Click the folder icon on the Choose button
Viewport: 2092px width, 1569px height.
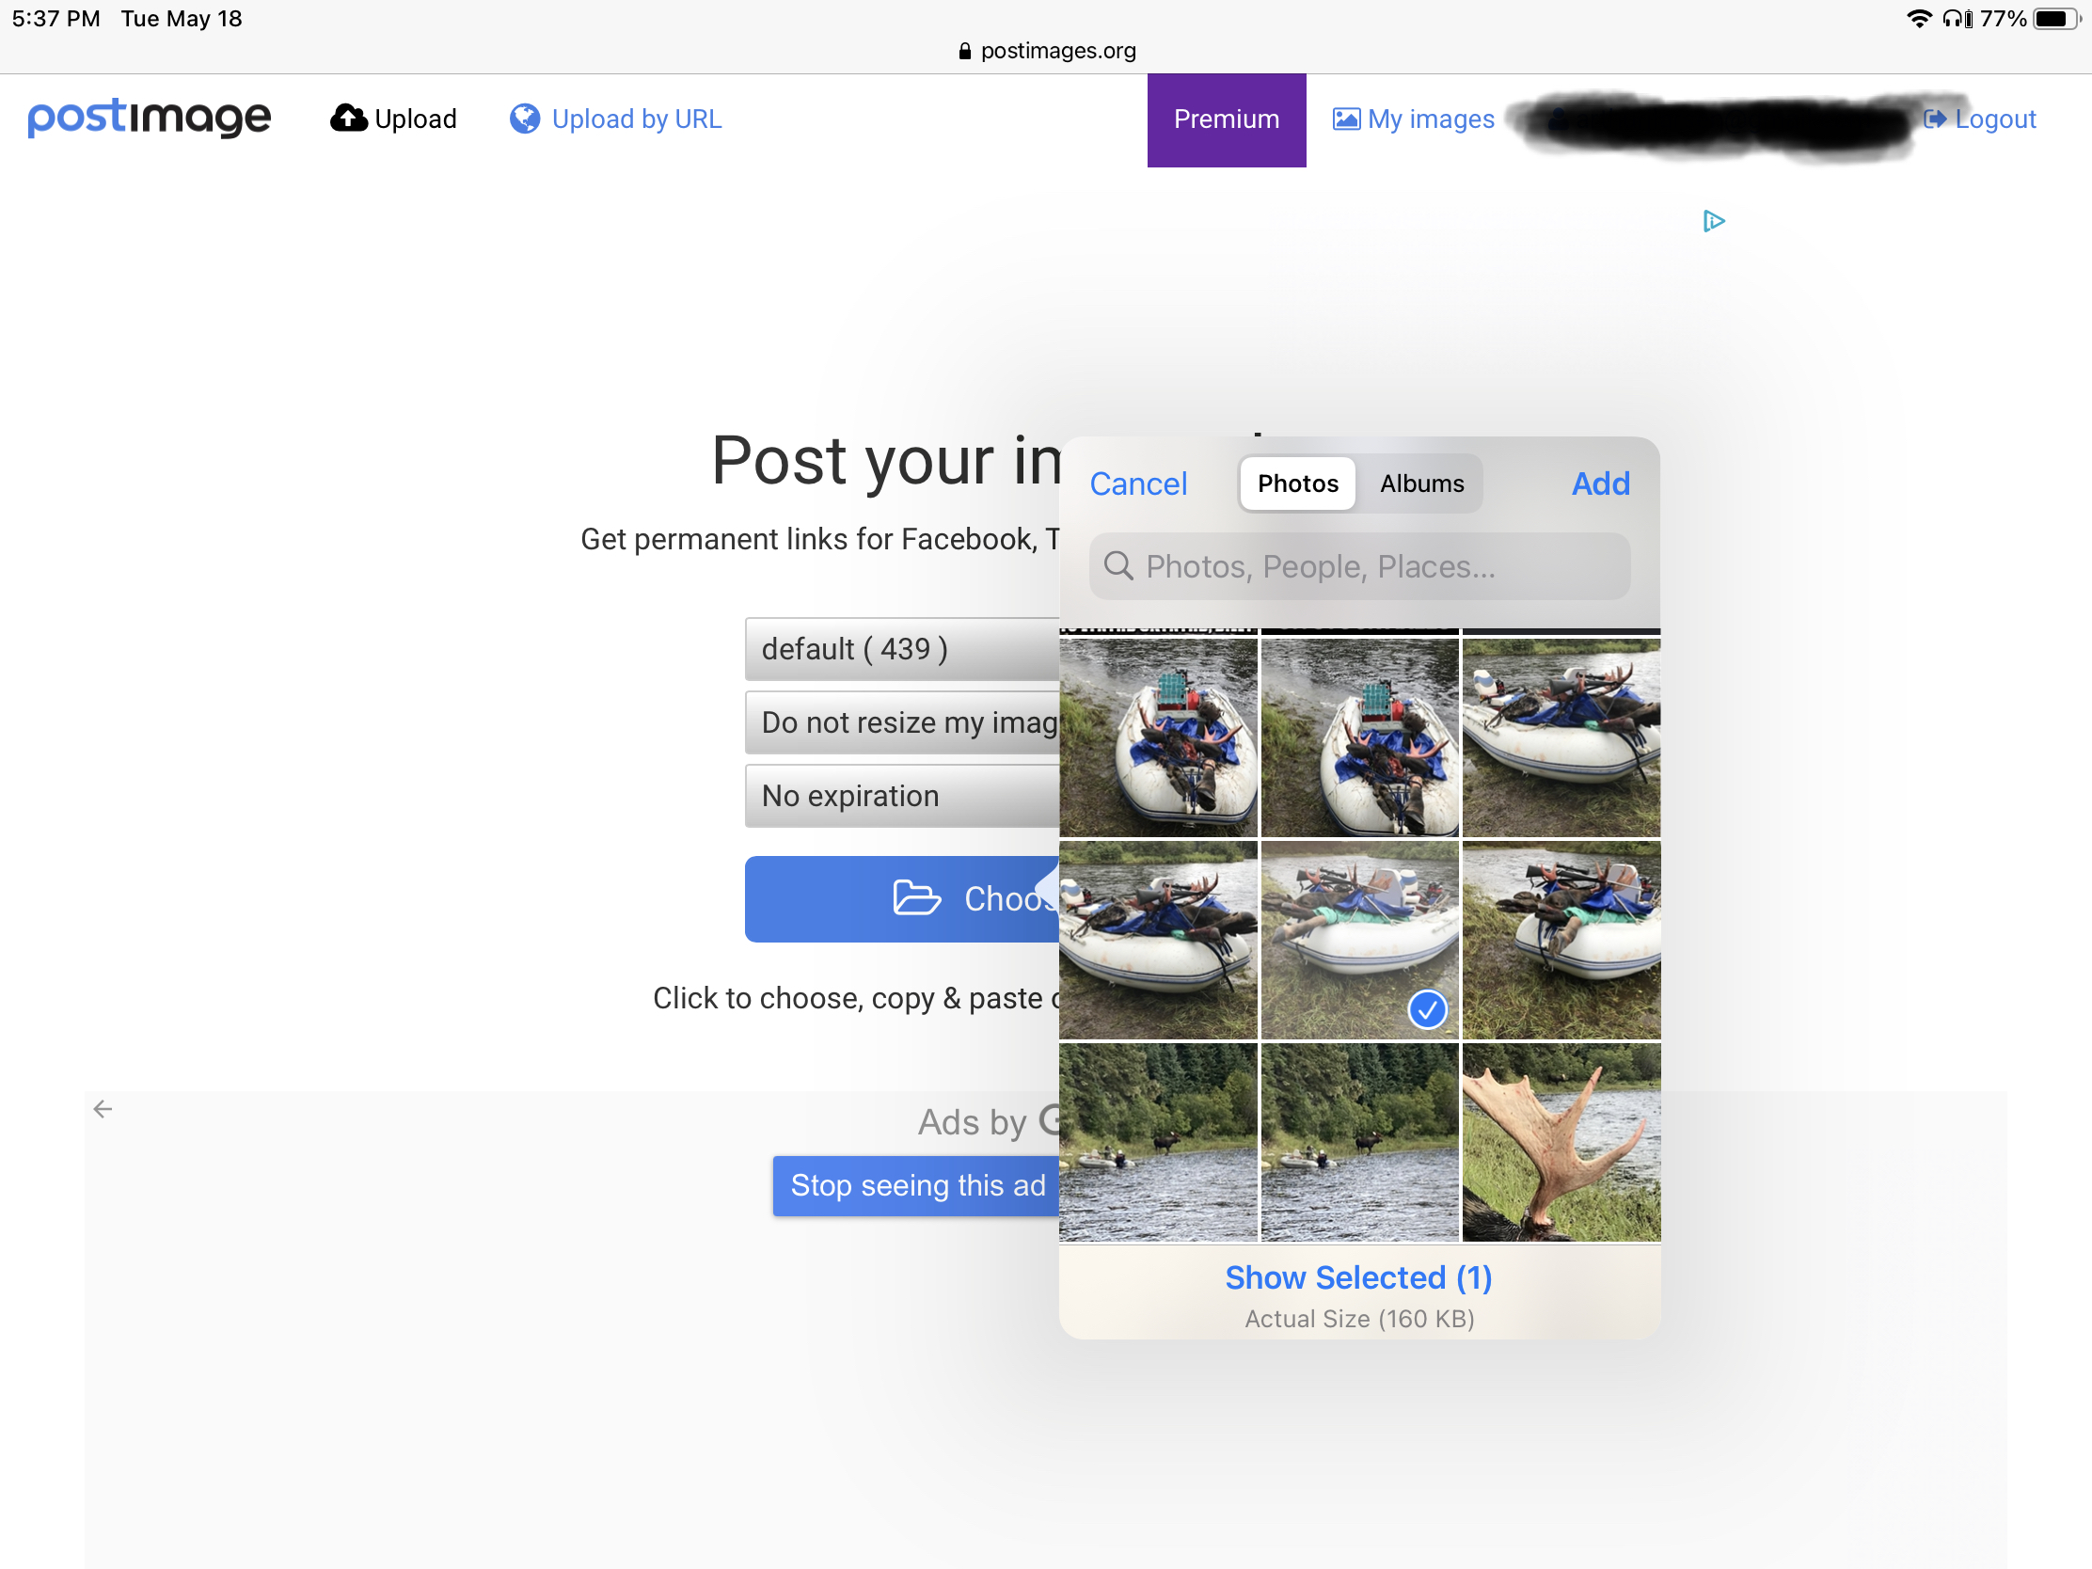click(x=915, y=897)
